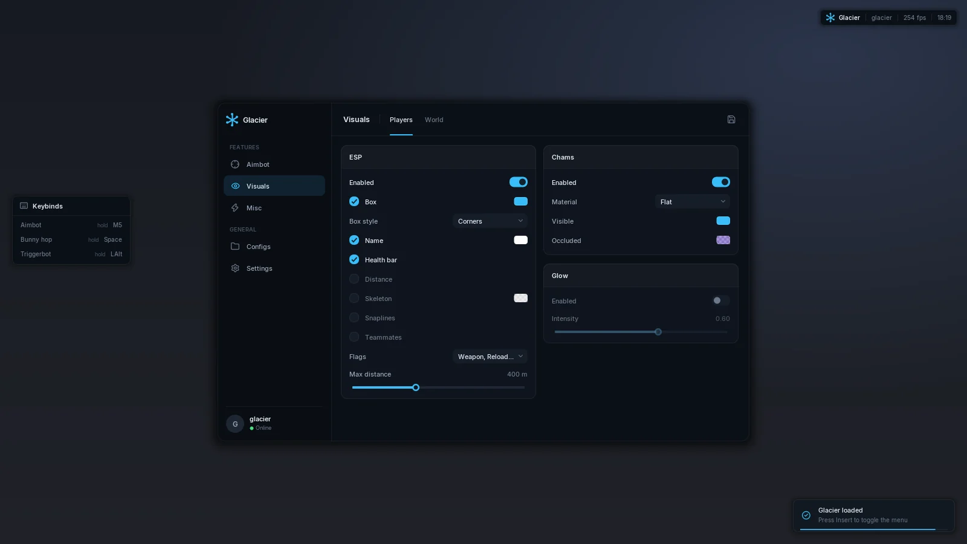Uncheck the Health bar checkbox
This screenshot has height=544, width=967.
[354, 260]
